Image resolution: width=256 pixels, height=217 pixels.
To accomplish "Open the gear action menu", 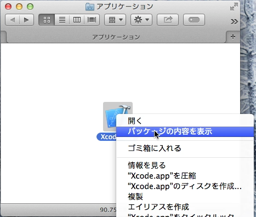I will point(141,20).
